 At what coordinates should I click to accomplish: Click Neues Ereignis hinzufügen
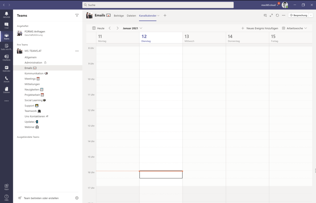pyautogui.click(x=260, y=28)
